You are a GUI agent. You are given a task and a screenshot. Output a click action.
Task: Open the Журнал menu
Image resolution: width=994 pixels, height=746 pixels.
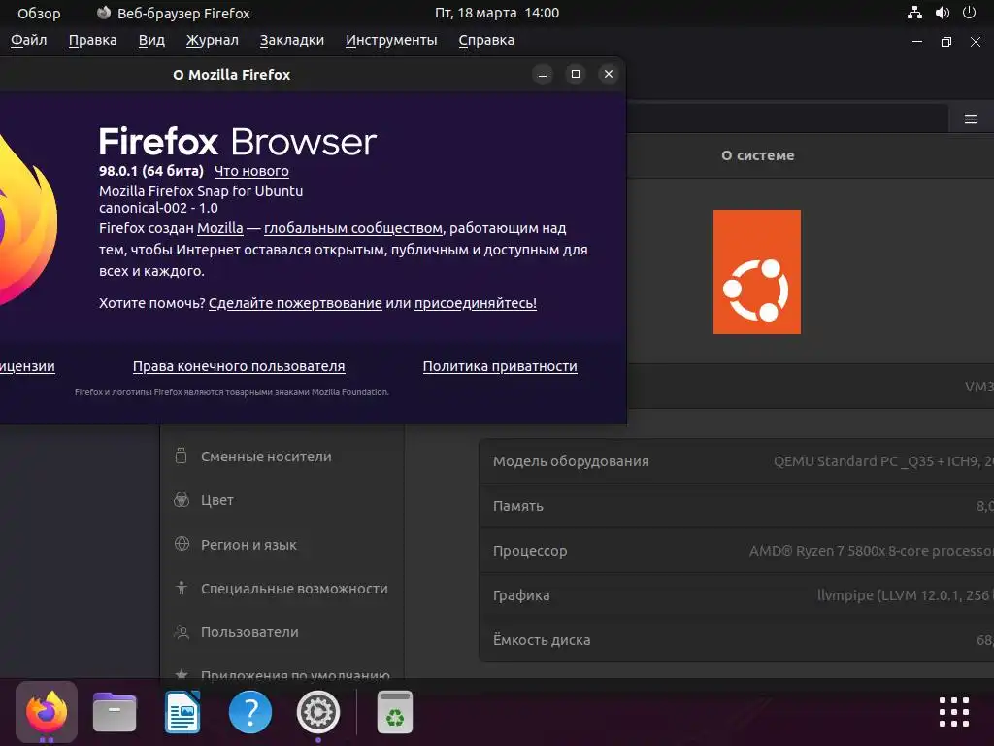coord(213,40)
